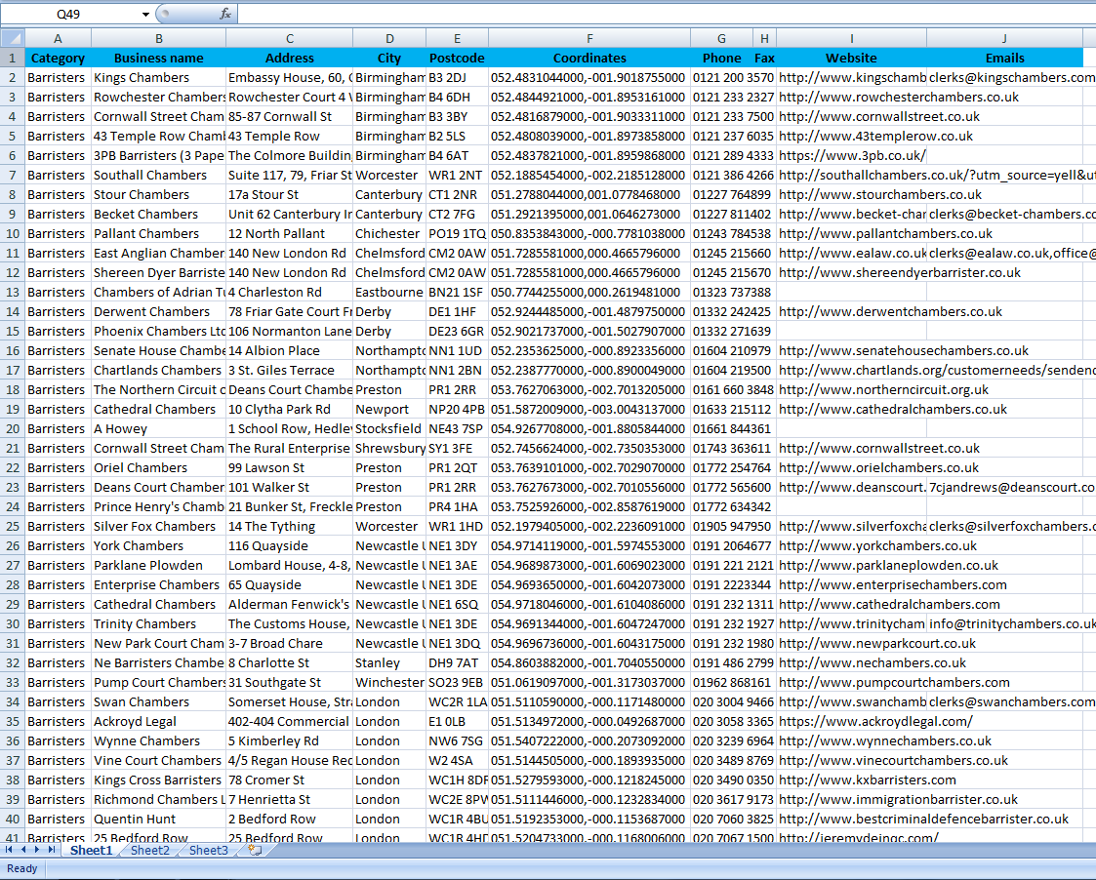Click the Kings Chambers website link
The image size is (1096, 880).
tap(851, 77)
